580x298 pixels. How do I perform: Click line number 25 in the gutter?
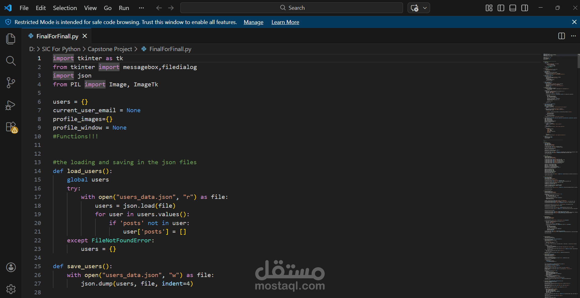37,266
